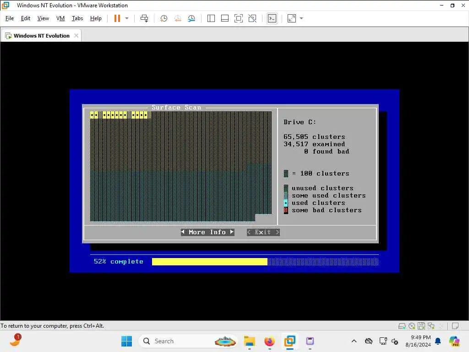This screenshot has height=352, width=469.
Task: Open the clock showing 9:49 PM
Action: tap(418, 341)
